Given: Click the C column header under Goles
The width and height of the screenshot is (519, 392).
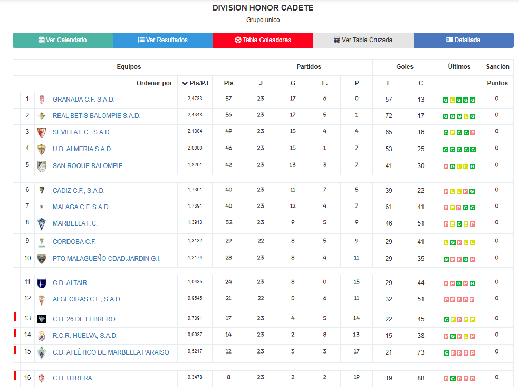Looking at the screenshot, I should pos(421,83).
